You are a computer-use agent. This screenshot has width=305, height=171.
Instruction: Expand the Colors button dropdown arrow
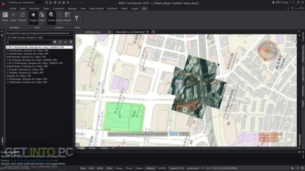(x=42, y=23)
